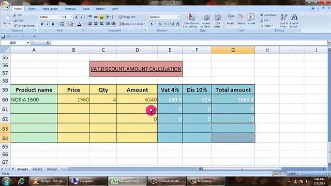Apply Bold formatting
Screen dimensions: 331x186
click(x=42, y=24)
